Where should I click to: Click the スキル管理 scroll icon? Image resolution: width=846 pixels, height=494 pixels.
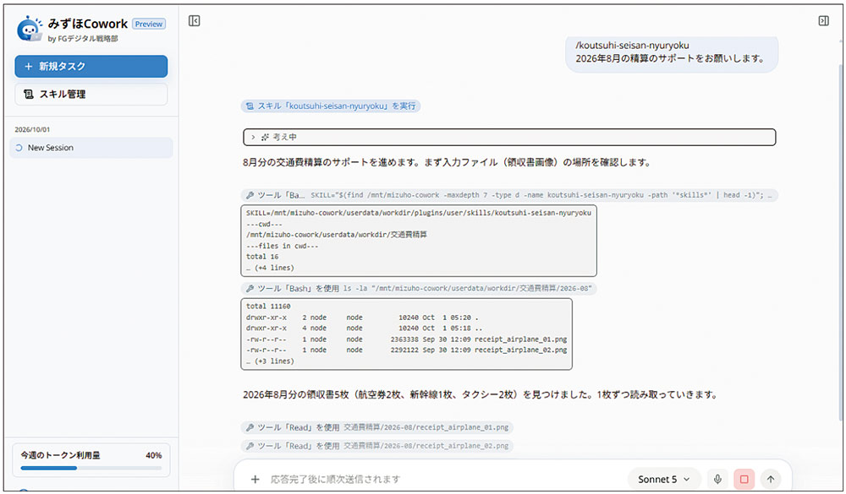click(x=29, y=95)
